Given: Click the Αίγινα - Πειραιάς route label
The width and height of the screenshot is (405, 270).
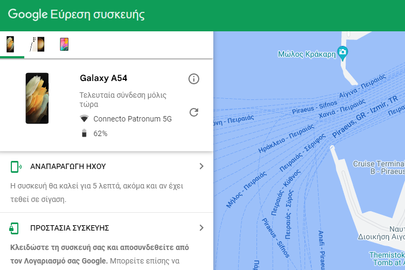Looking at the screenshot, I should pyautogui.click(x=363, y=86).
